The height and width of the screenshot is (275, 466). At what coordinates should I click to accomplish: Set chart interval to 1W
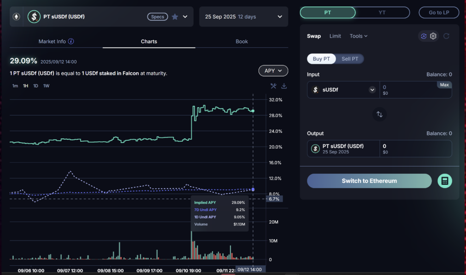[46, 86]
